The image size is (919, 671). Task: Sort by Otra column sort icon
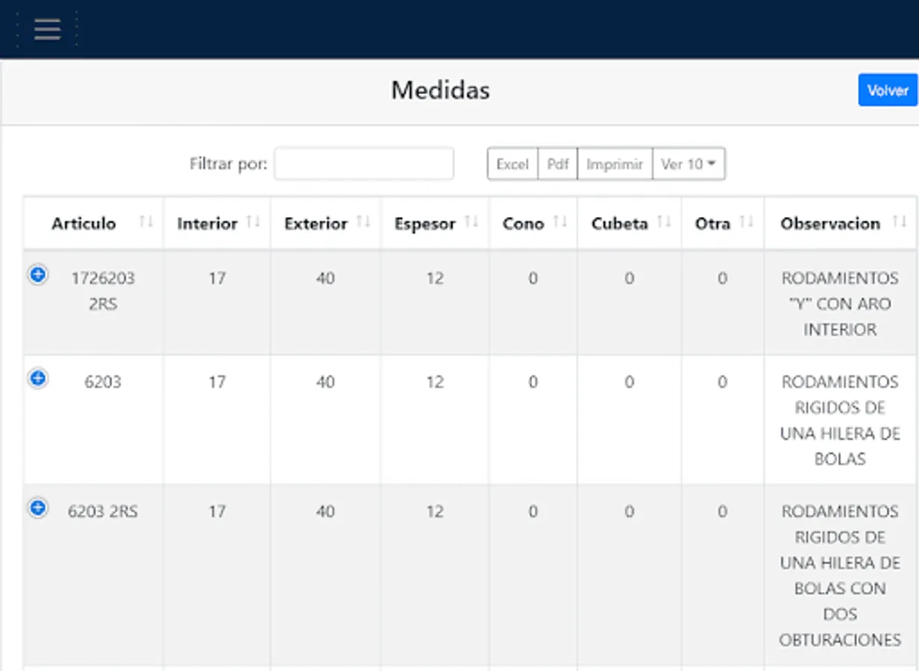(x=747, y=222)
